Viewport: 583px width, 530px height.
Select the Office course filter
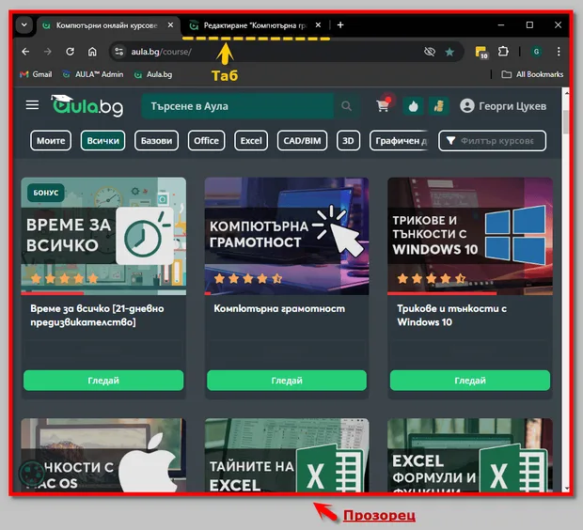[206, 141]
